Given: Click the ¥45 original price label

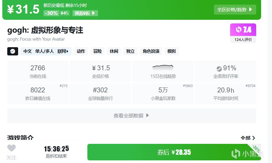Looking at the screenshot, I should click(x=64, y=13).
